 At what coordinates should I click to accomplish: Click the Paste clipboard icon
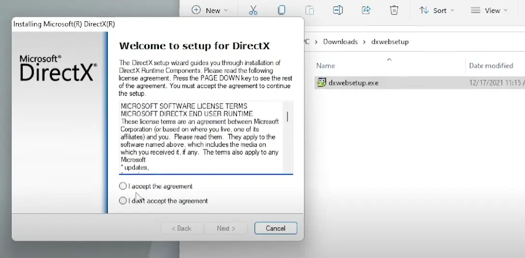pos(310,10)
